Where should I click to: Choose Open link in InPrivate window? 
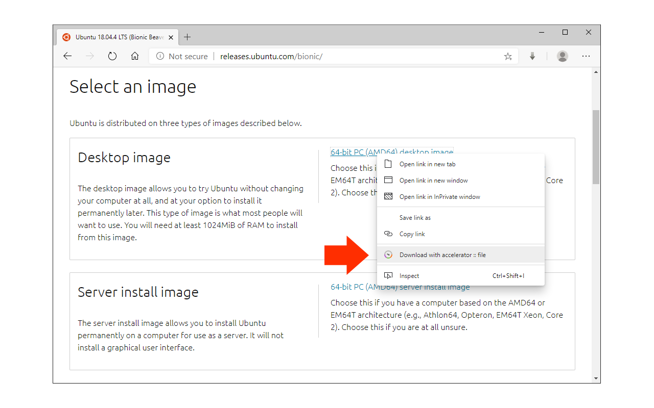(x=461, y=197)
